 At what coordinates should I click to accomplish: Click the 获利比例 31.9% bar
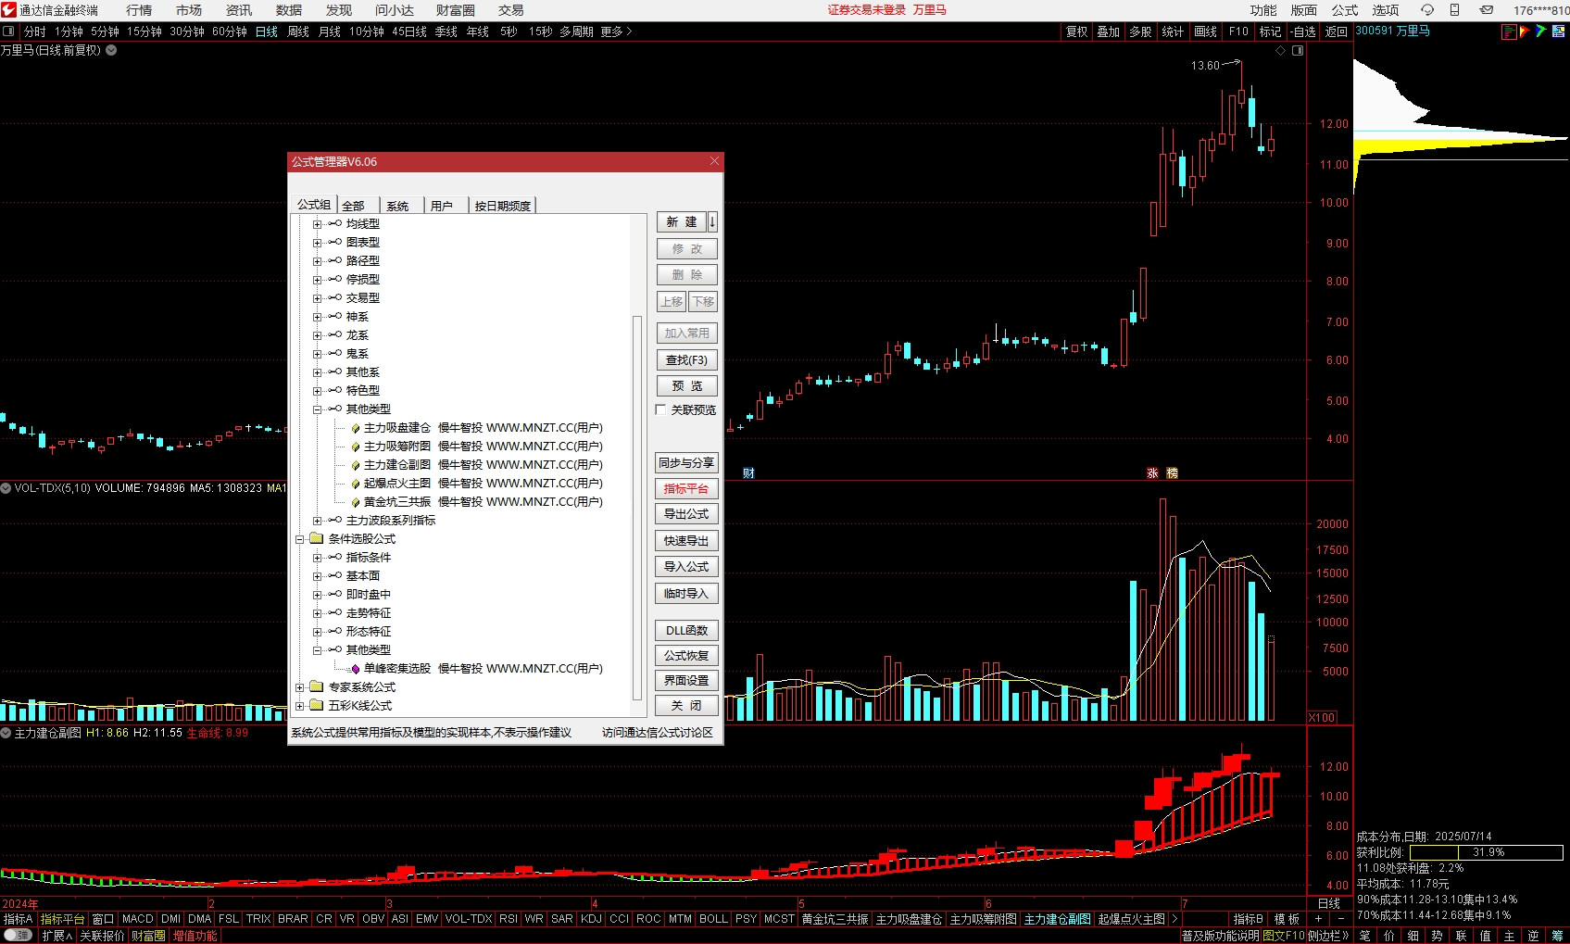click(1487, 852)
